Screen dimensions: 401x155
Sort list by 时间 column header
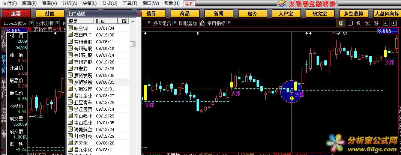106,21
